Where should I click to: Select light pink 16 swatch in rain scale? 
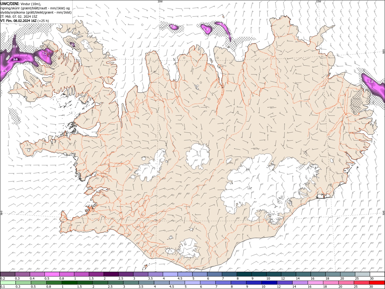(316, 283)
